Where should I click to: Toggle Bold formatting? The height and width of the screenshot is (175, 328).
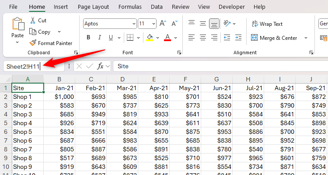tap(88, 38)
